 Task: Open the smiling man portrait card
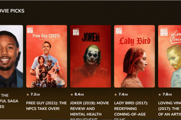(x=11, y=56)
